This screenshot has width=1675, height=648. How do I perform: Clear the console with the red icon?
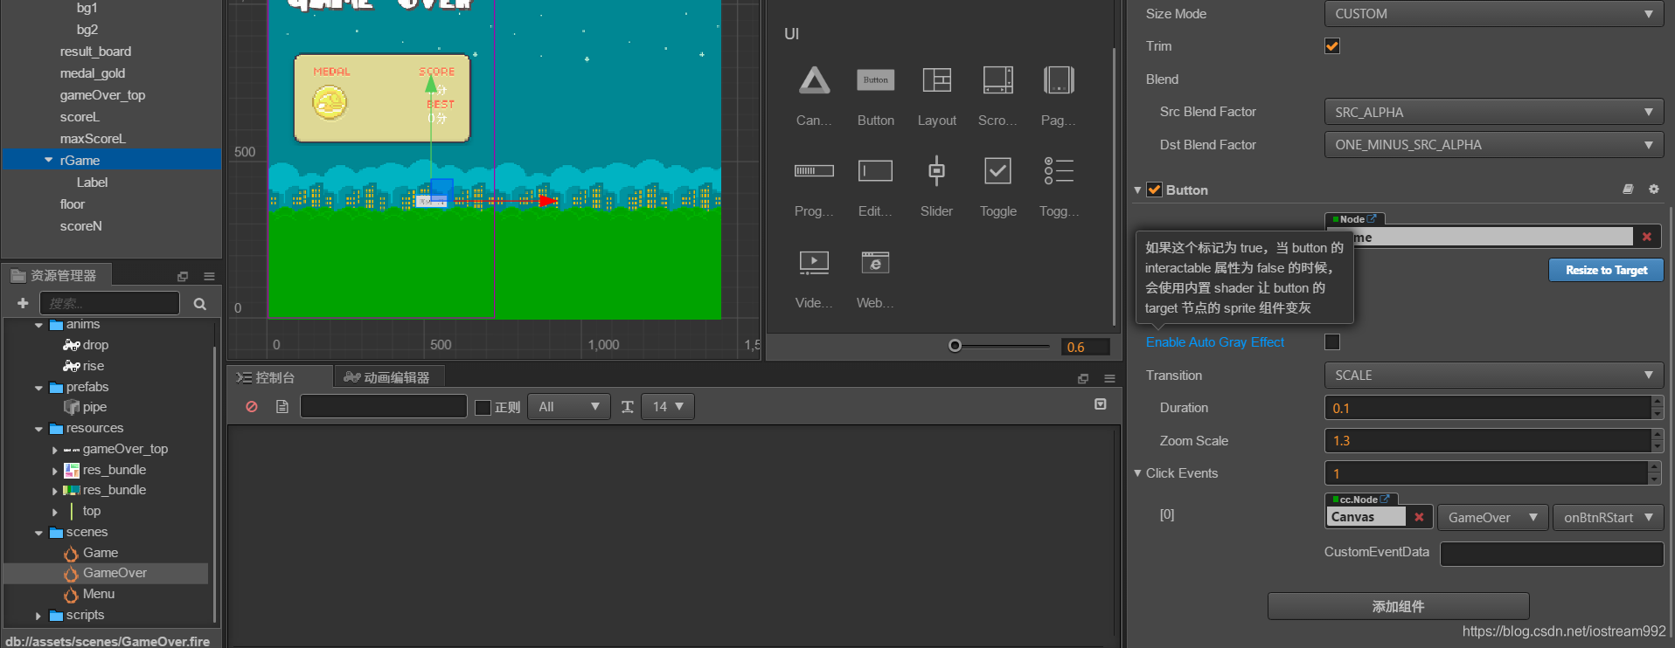(x=252, y=407)
